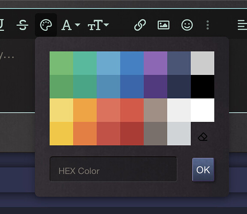247x214 pixels.
Task: Pick the off-white swatch
Action: click(x=179, y=110)
